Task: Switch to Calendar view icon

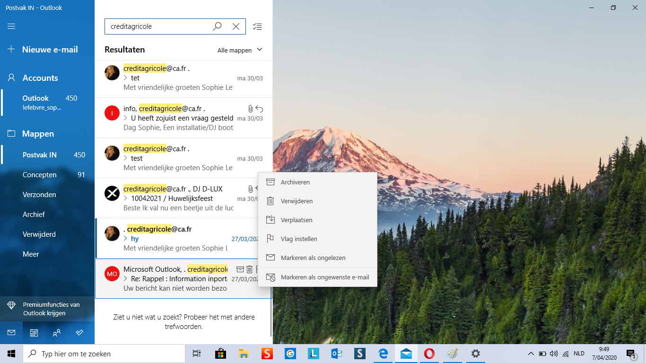Action: (34, 333)
